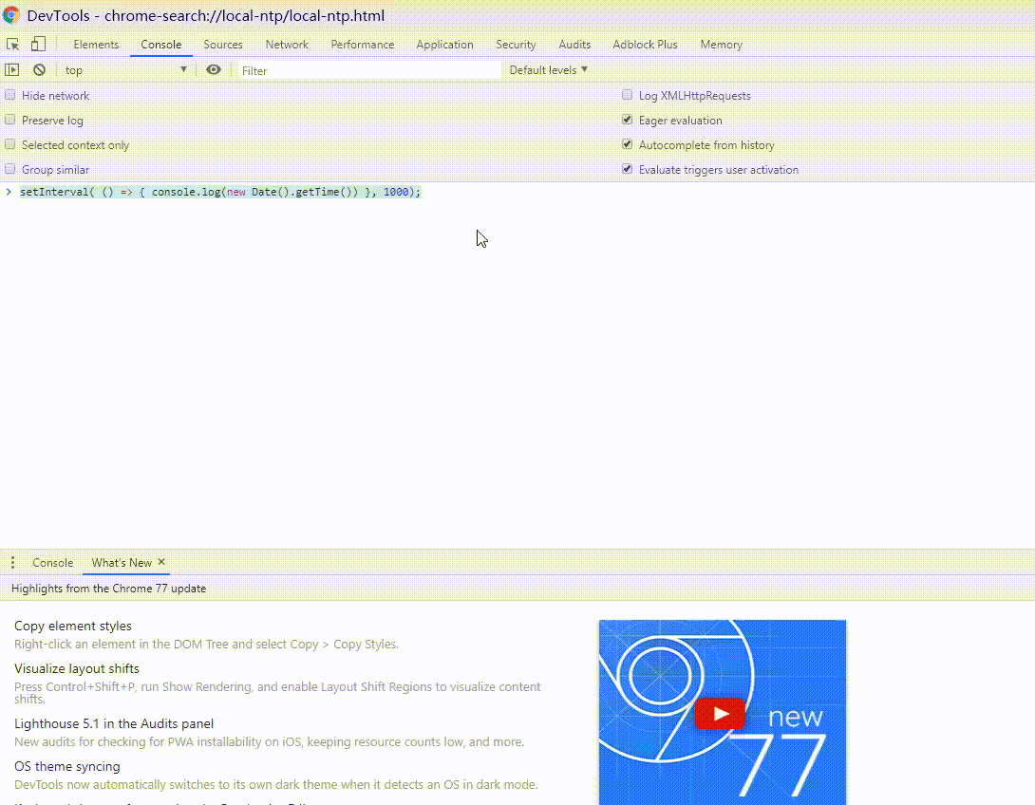Click the OS theme syncing heading

click(66, 767)
